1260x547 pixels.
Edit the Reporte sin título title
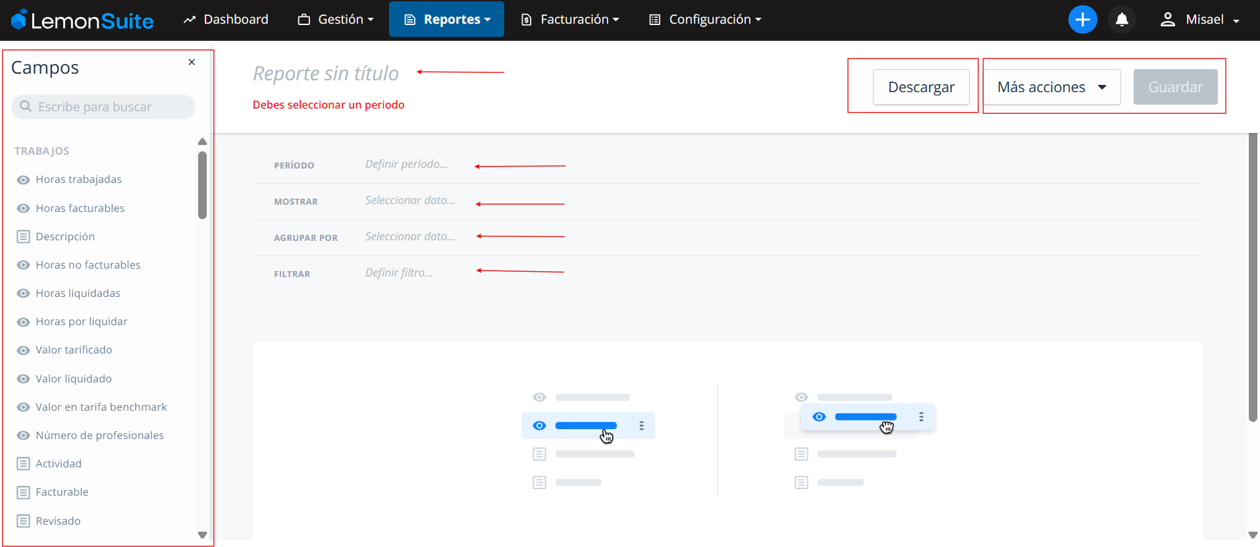326,73
